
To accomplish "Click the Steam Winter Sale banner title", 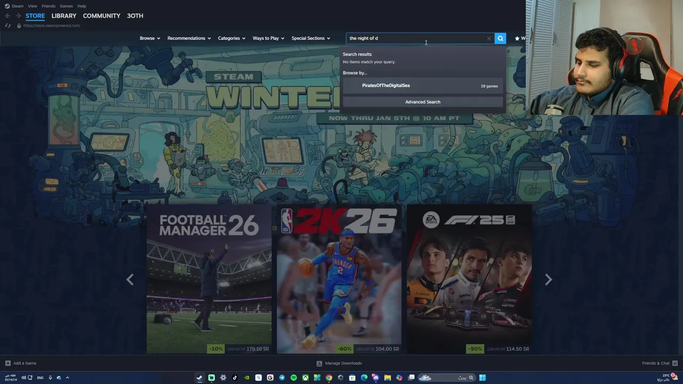I will (x=273, y=92).
